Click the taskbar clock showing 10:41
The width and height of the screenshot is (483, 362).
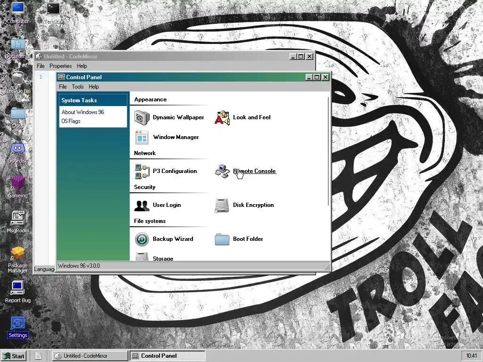coord(471,356)
